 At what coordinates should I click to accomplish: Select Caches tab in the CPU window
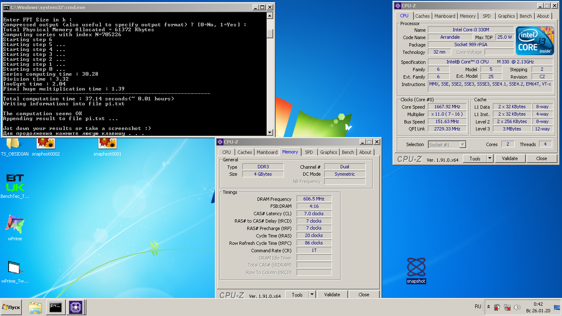click(422, 16)
